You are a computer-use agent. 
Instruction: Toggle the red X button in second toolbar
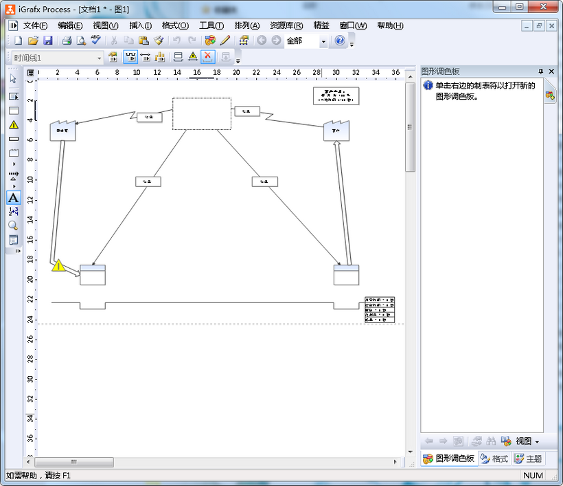pos(207,57)
